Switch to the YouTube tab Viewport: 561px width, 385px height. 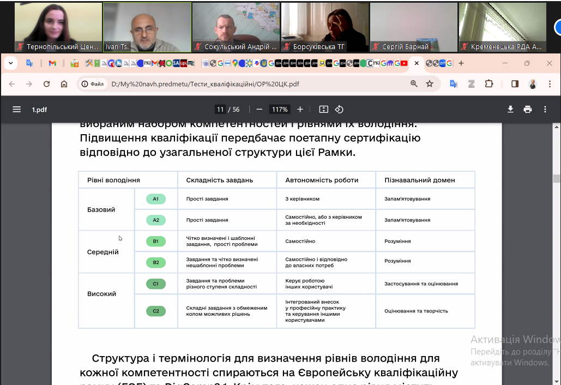tap(404, 63)
